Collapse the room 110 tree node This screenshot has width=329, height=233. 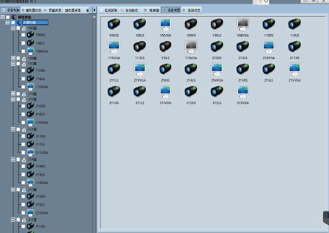coord(13,63)
